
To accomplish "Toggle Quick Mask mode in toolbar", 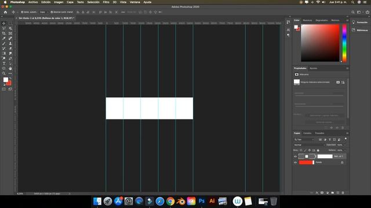I will (4, 90).
